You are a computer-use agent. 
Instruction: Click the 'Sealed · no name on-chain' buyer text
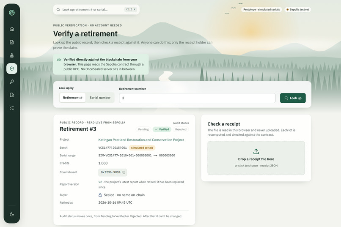pos(124,195)
